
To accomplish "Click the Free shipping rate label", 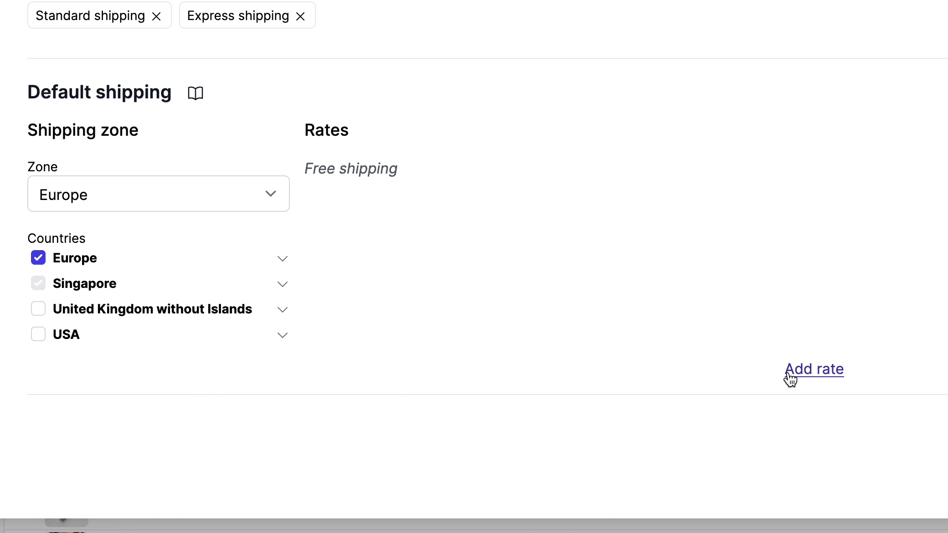I will tap(350, 169).
